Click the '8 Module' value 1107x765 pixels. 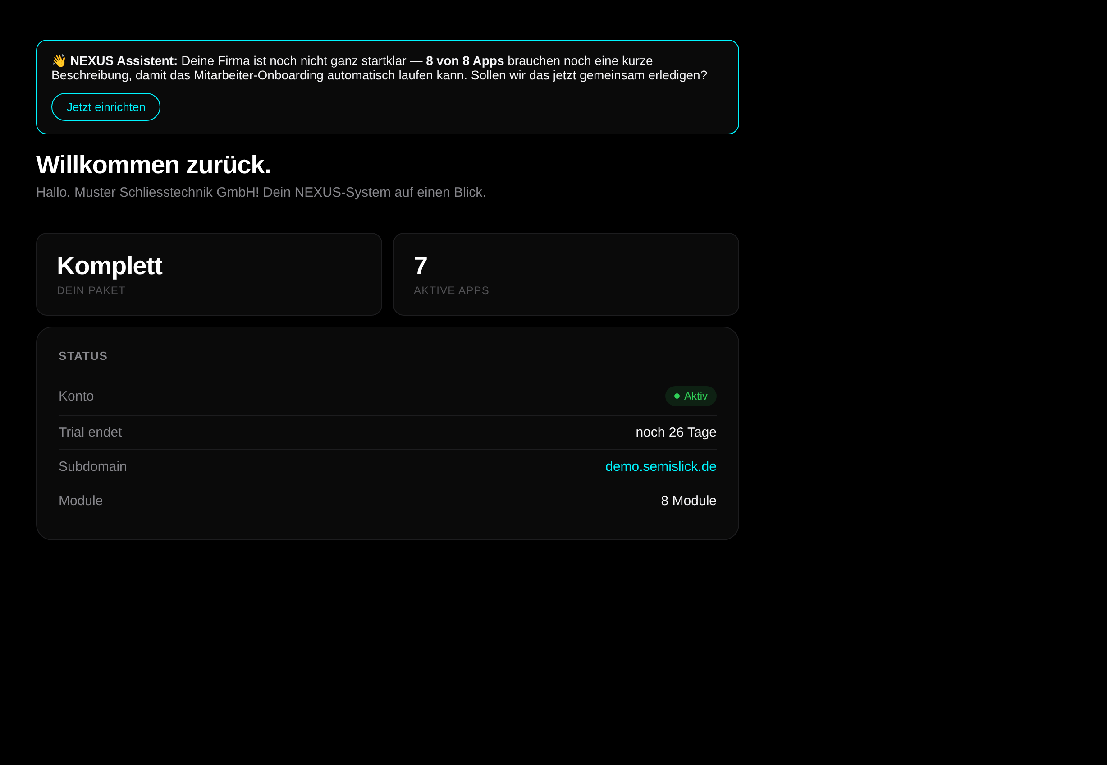tap(688, 501)
